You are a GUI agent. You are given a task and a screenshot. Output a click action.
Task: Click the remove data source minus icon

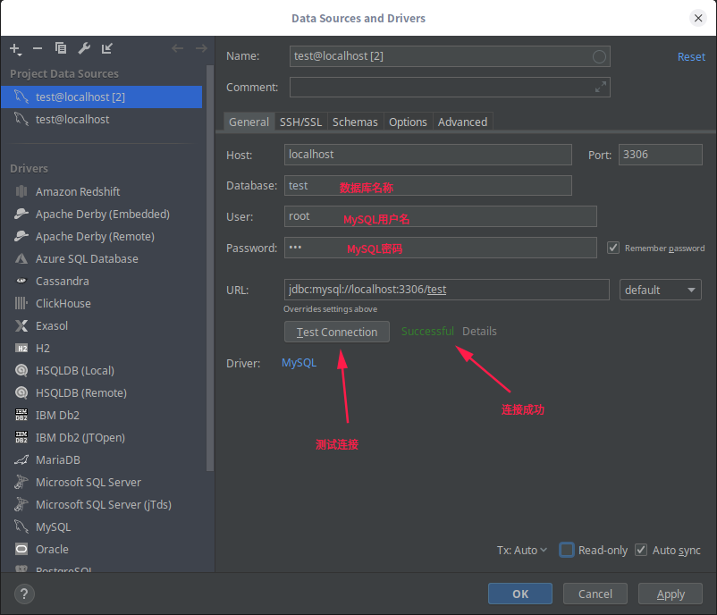pyautogui.click(x=38, y=48)
